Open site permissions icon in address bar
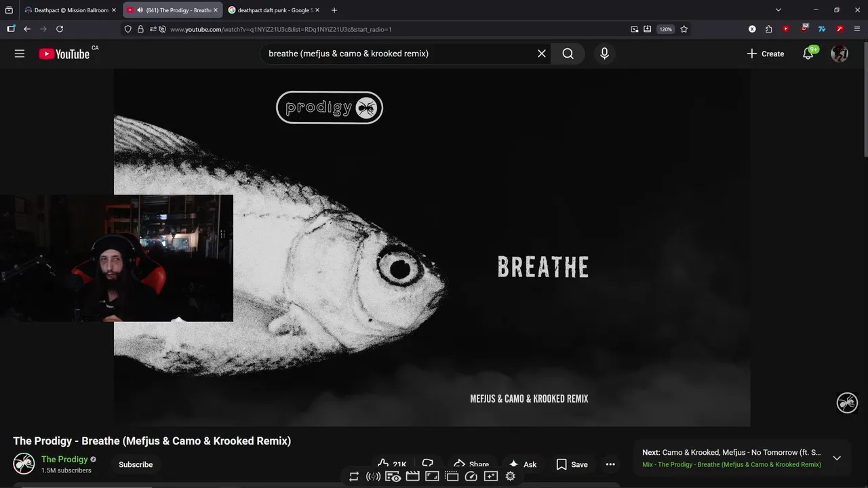The width and height of the screenshot is (868, 488). [153, 29]
